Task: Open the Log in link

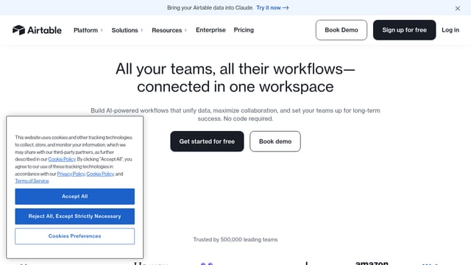Action: pyautogui.click(x=450, y=30)
